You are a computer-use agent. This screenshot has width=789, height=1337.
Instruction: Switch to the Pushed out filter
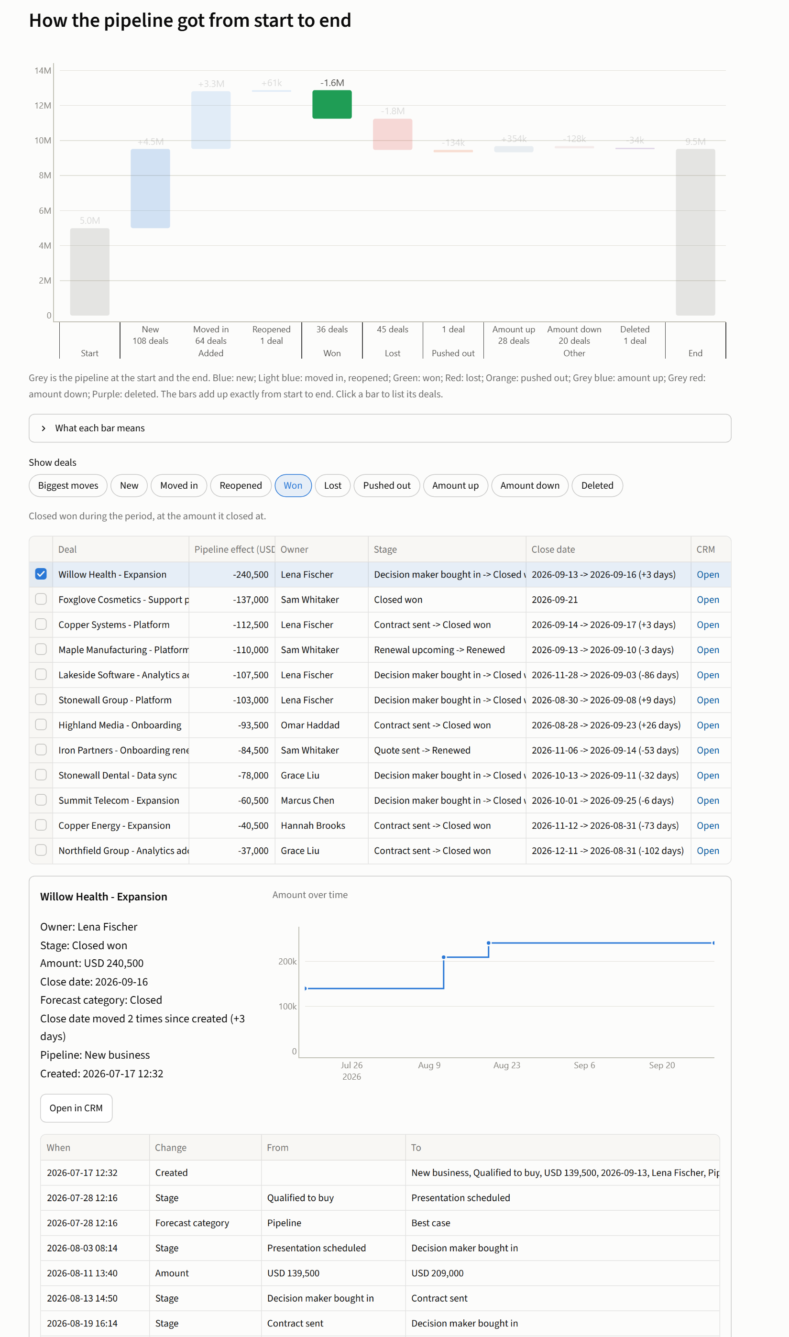tap(386, 485)
